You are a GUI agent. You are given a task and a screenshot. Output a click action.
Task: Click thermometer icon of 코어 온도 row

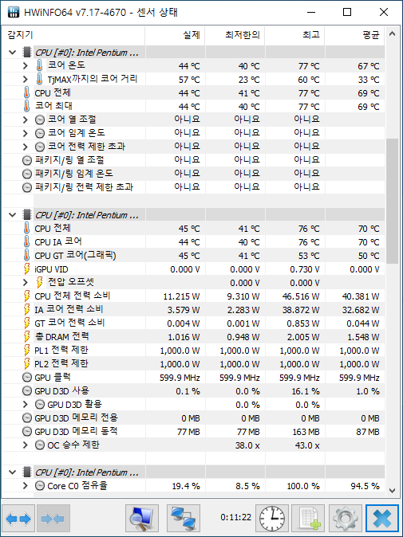coord(40,65)
